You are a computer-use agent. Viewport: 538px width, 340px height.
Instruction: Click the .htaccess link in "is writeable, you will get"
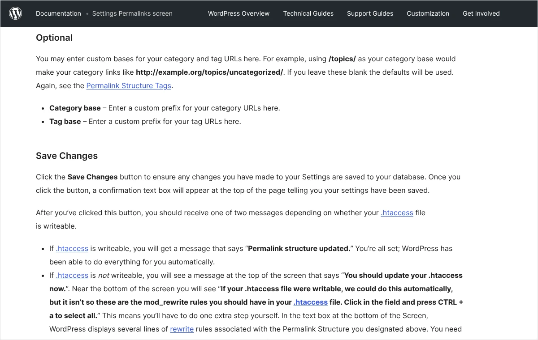coord(72,248)
